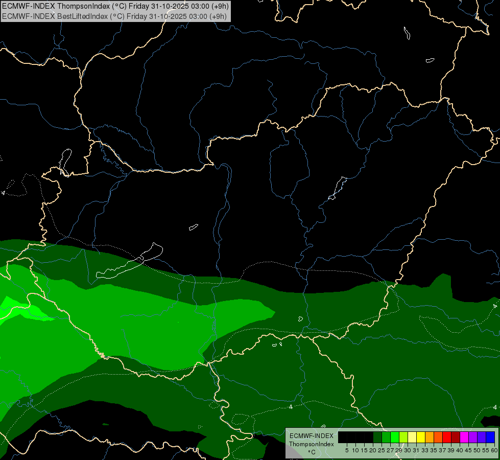Click the legend tick label 33
Viewport: 500px width, 460px height.
[425, 450]
